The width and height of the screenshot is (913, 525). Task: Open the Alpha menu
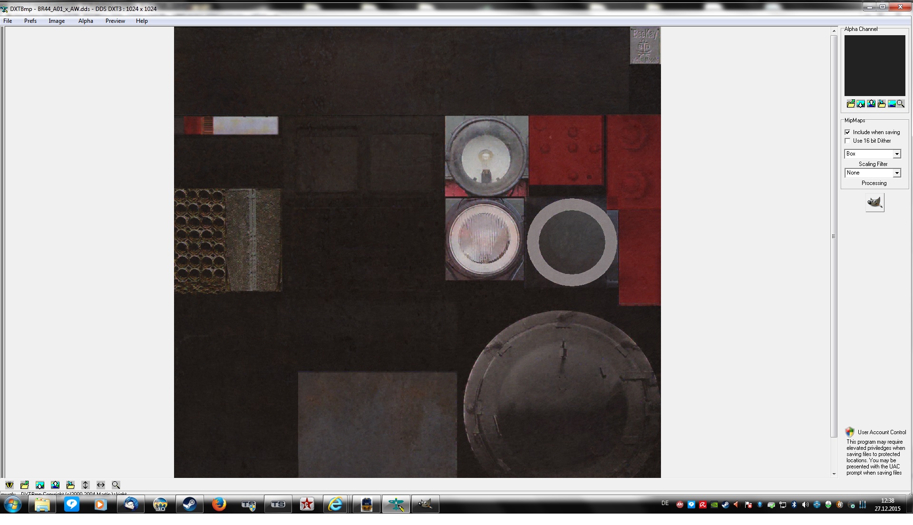tap(86, 21)
